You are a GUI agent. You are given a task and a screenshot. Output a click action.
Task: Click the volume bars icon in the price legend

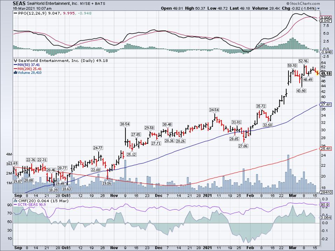pos(15,72)
